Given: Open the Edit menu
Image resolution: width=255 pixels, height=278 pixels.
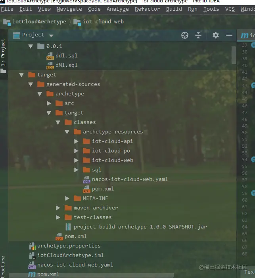Looking at the screenshot, I should (25, 9).
